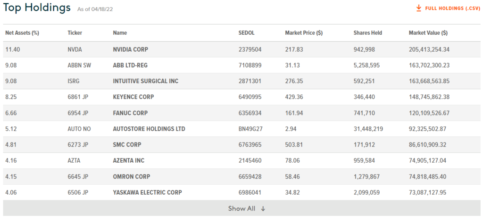
Task: Click the 5.12 net assets value
Action: tap(11, 129)
